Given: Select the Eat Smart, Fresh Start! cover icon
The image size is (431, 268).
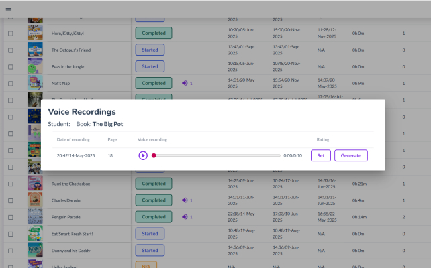Looking at the screenshot, I should (x=35, y=234).
